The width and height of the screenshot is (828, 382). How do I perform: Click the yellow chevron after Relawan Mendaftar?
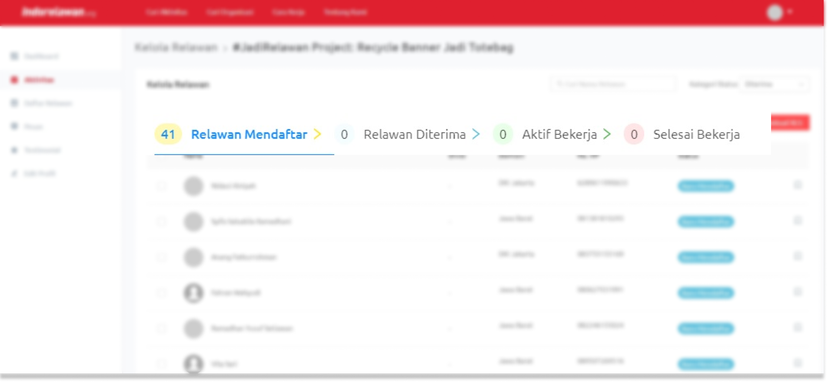click(318, 134)
